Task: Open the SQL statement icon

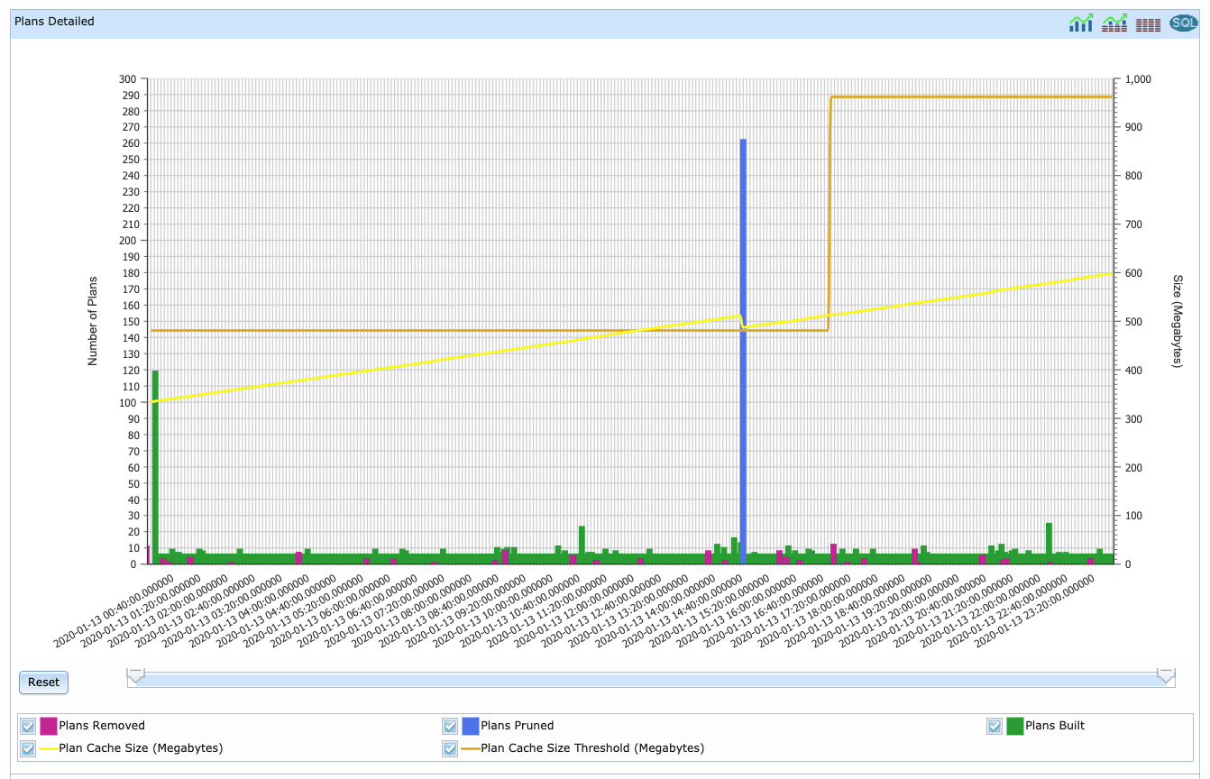Action: click(1183, 23)
